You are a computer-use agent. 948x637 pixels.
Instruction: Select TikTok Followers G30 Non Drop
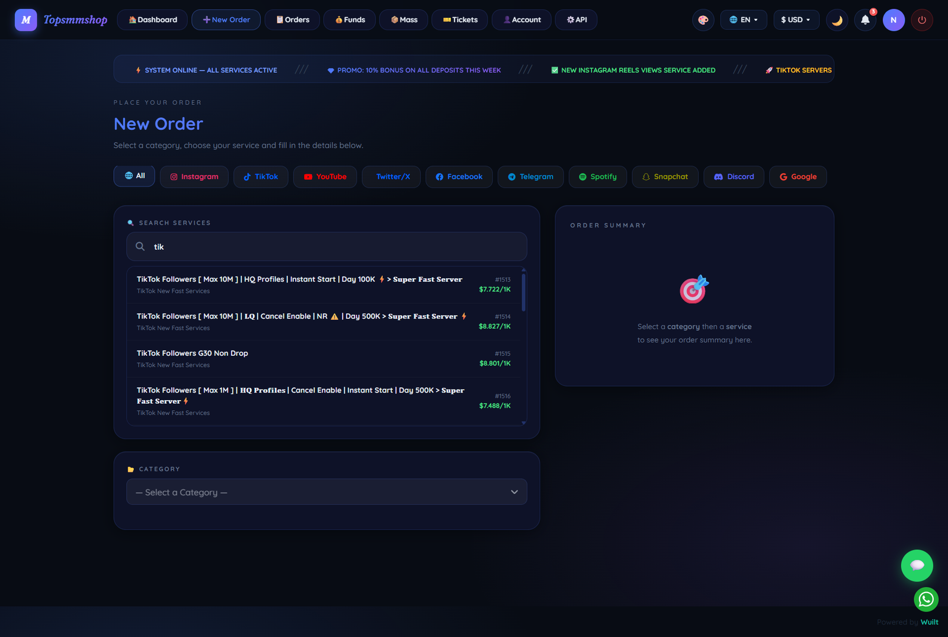[x=324, y=359]
